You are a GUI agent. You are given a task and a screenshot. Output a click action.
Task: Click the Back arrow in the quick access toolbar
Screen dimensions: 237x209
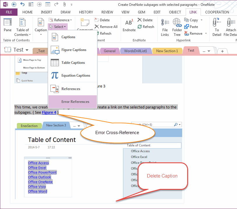[14, 4]
